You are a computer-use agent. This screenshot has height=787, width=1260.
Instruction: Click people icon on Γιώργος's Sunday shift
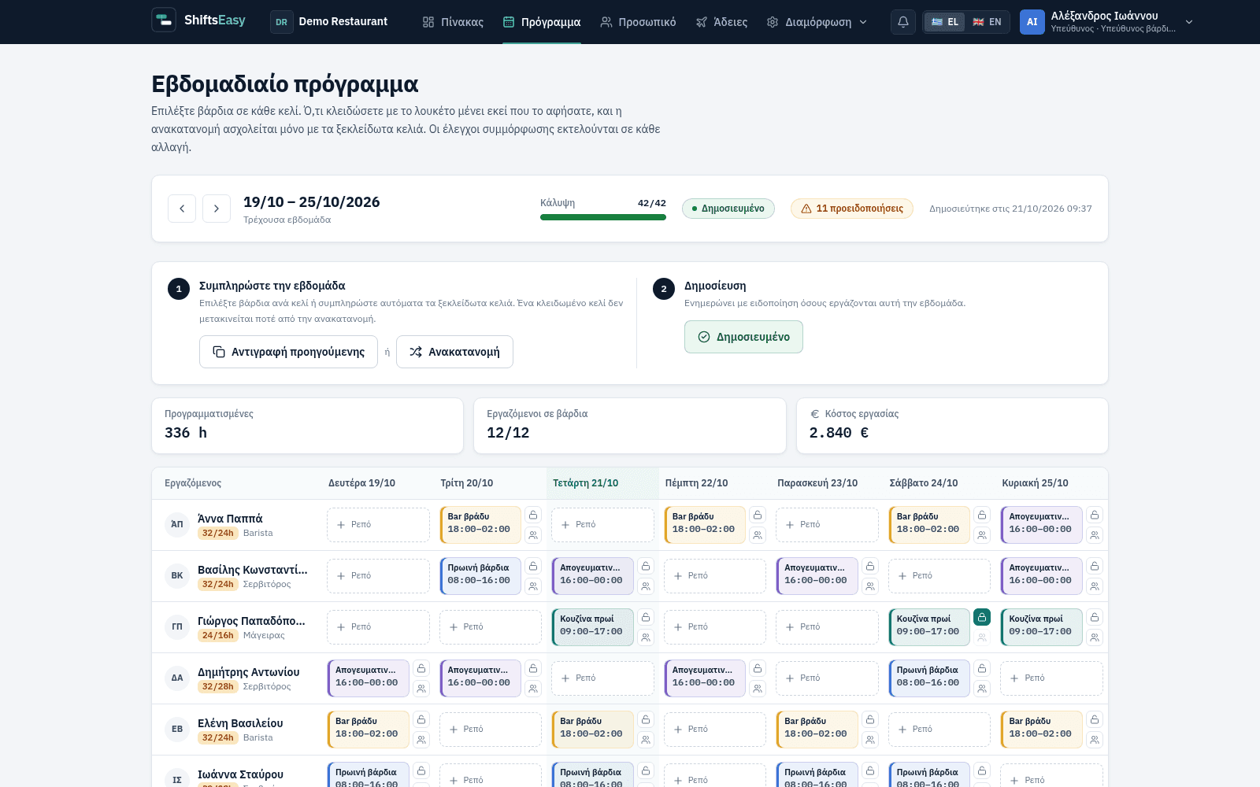pos(1095,637)
